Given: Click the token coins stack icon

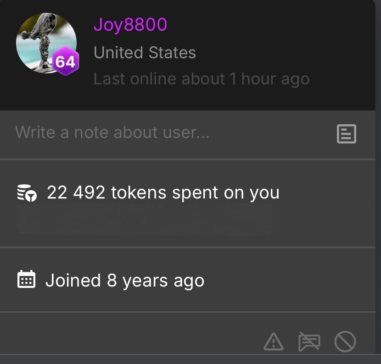Looking at the screenshot, I should 26,193.
